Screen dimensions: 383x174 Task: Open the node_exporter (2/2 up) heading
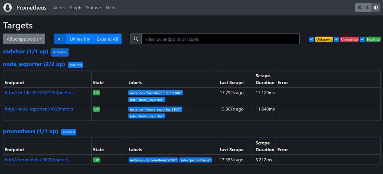click(34, 64)
